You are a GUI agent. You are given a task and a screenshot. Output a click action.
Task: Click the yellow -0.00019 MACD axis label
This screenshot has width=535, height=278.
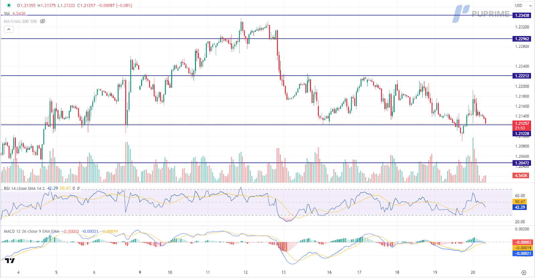pyautogui.click(x=523, y=248)
